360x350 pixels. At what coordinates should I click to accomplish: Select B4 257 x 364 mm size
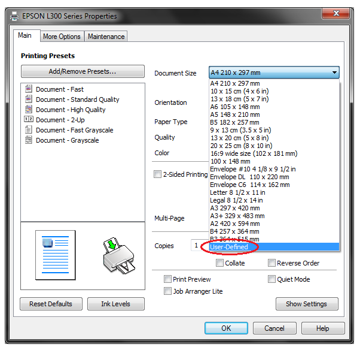click(x=274, y=231)
